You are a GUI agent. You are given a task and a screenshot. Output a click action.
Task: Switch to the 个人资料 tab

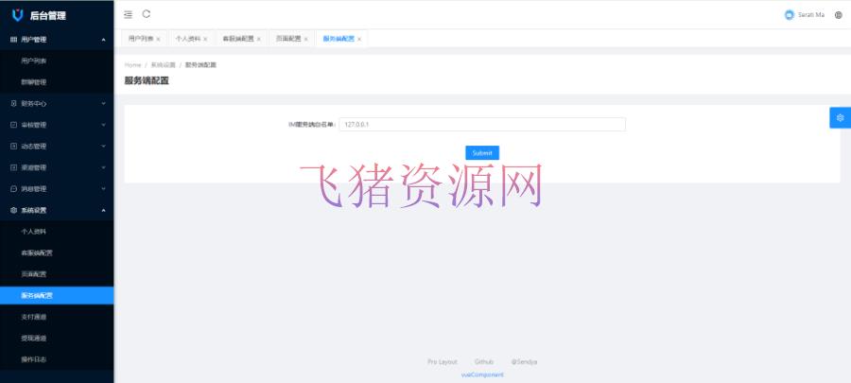click(x=187, y=39)
